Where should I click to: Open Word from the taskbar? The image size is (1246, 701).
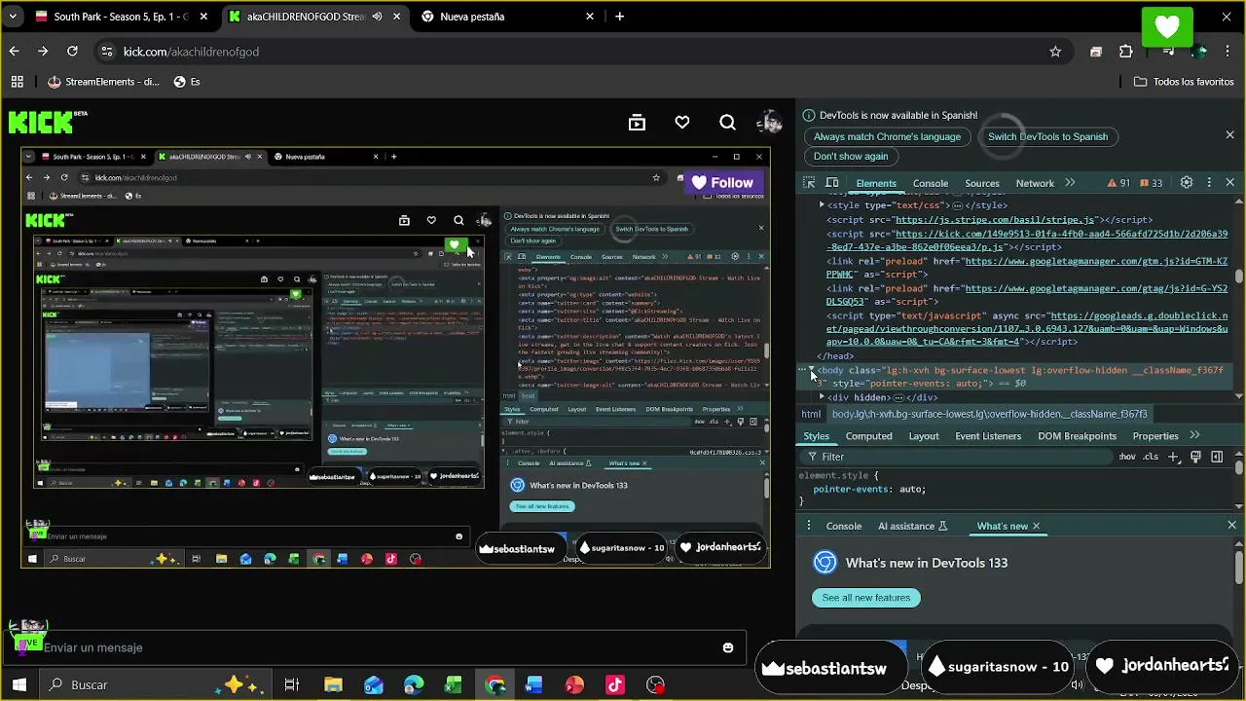tap(533, 685)
